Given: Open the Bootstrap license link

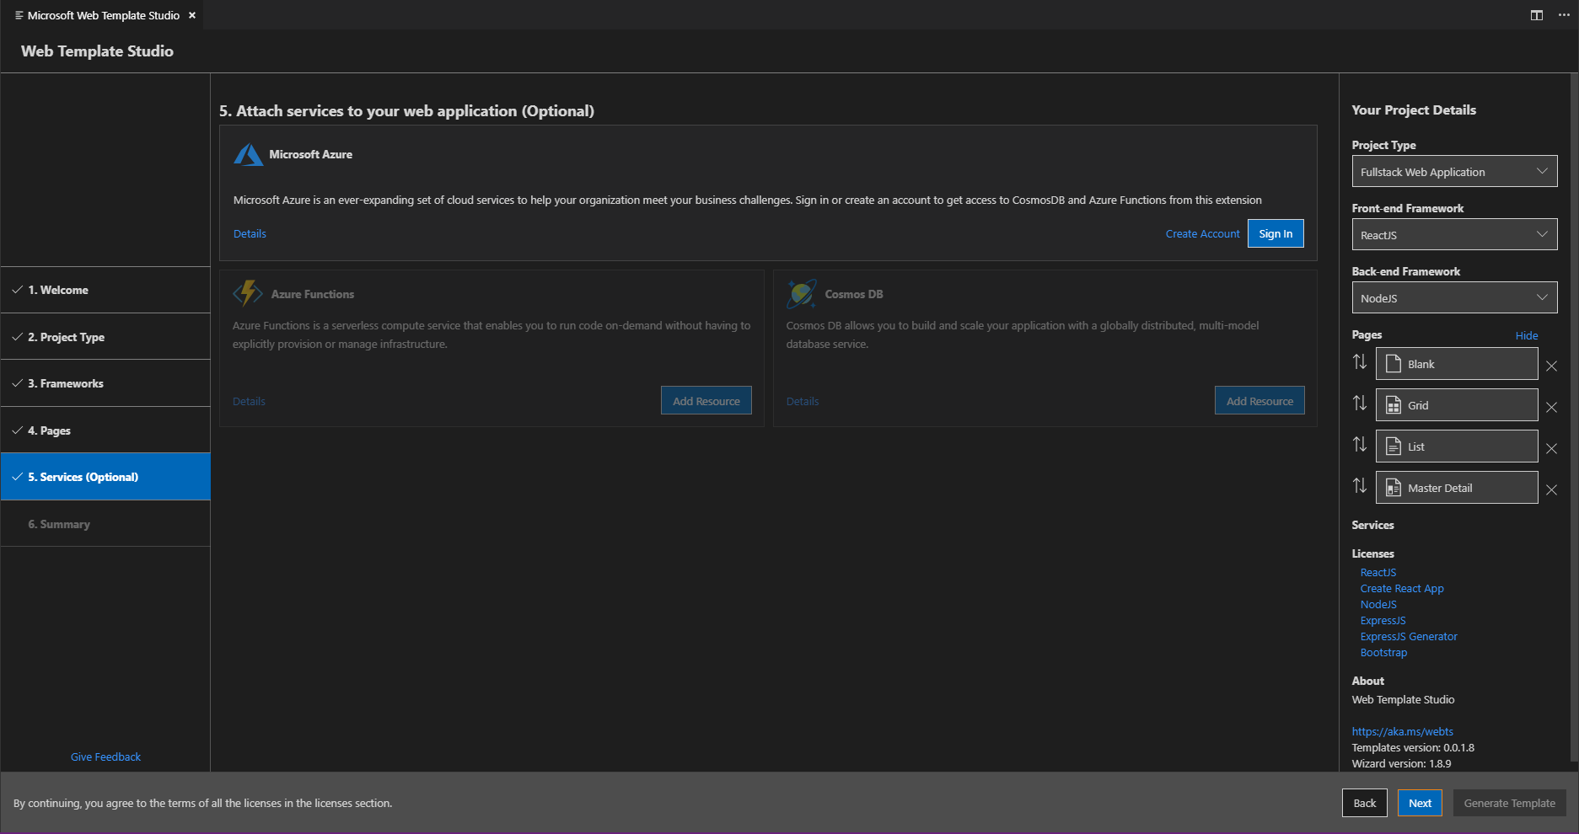Looking at the screenshot, I should (1383, 652).
